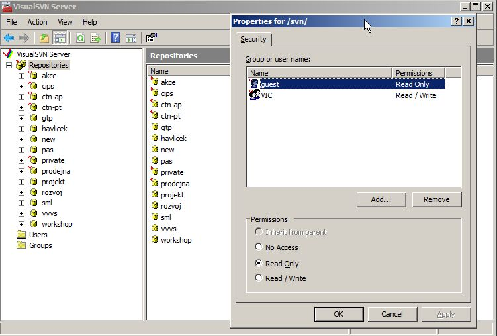Expand the private tree node

(21, 160)
